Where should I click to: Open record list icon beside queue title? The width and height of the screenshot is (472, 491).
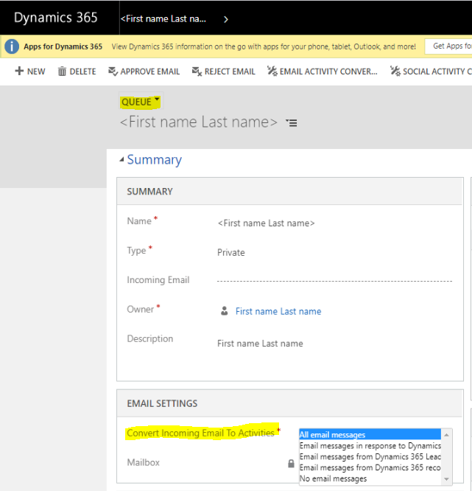click(292, 123)
